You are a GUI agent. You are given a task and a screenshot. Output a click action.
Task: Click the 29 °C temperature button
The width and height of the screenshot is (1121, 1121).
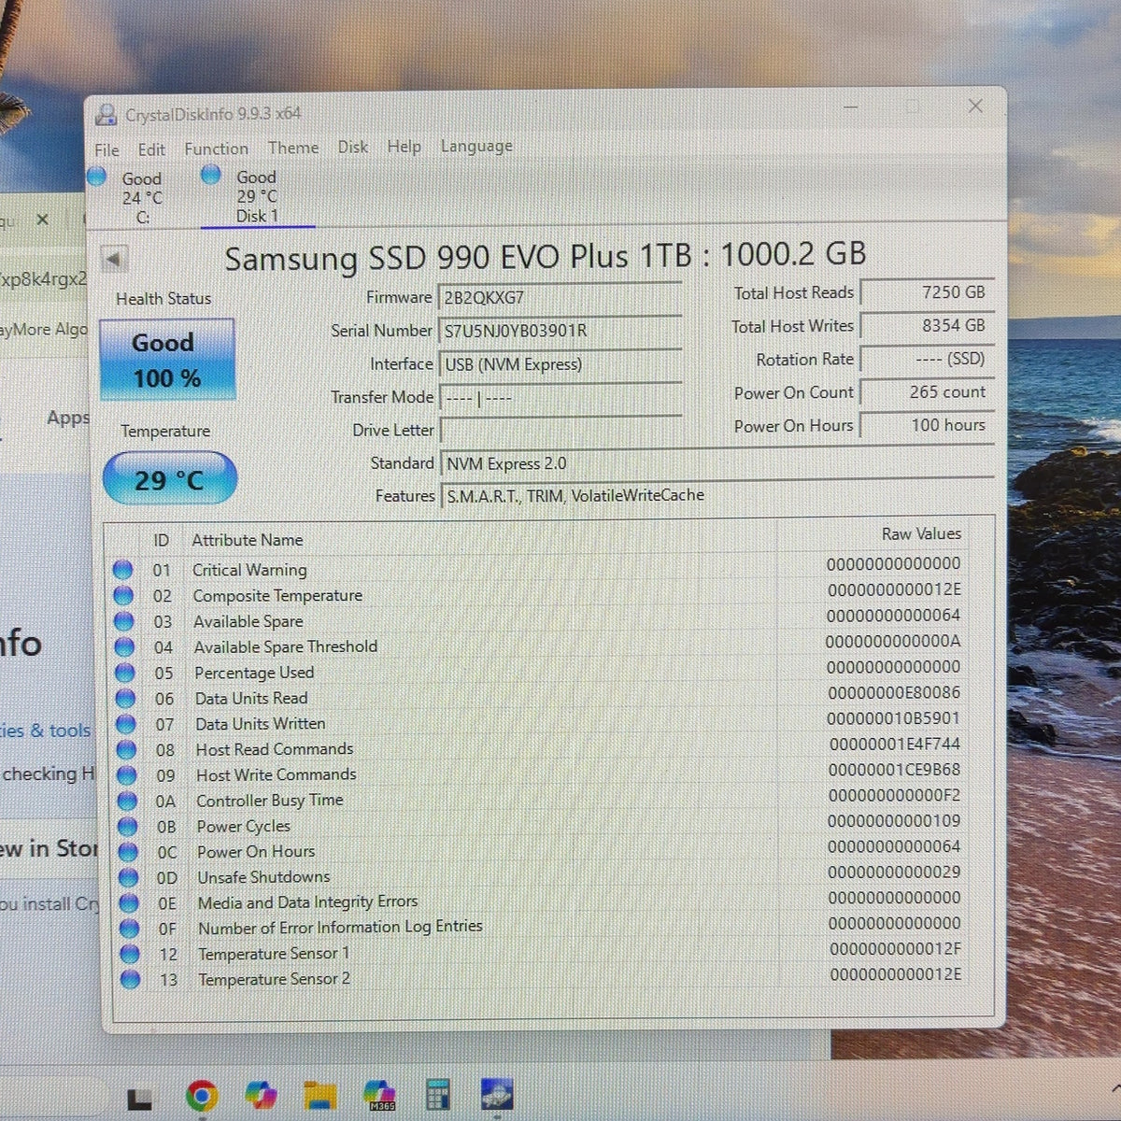(x=169, y=479)
